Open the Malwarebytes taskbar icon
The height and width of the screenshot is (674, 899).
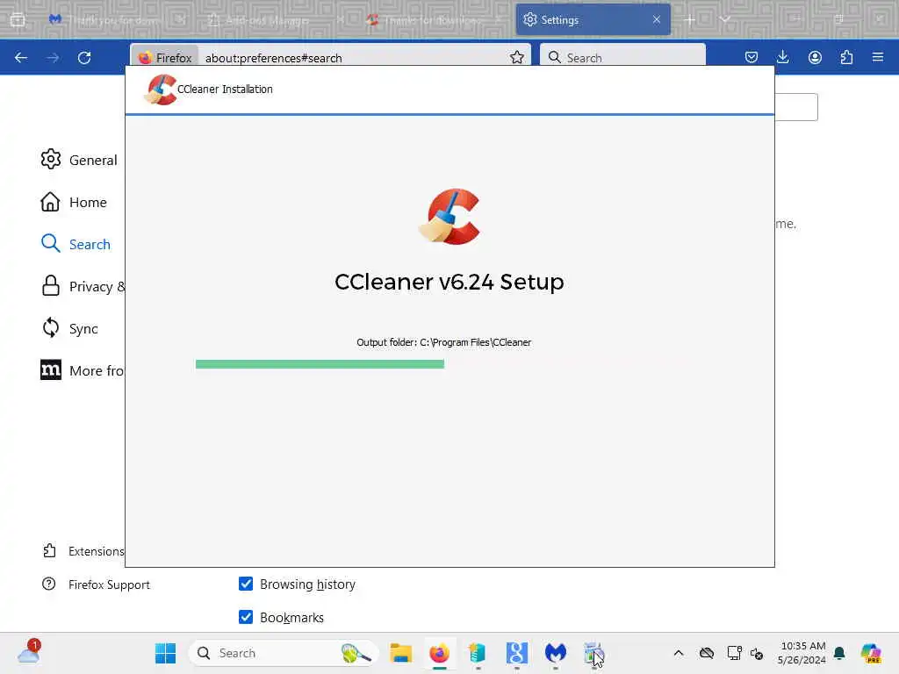click(555, 653)
